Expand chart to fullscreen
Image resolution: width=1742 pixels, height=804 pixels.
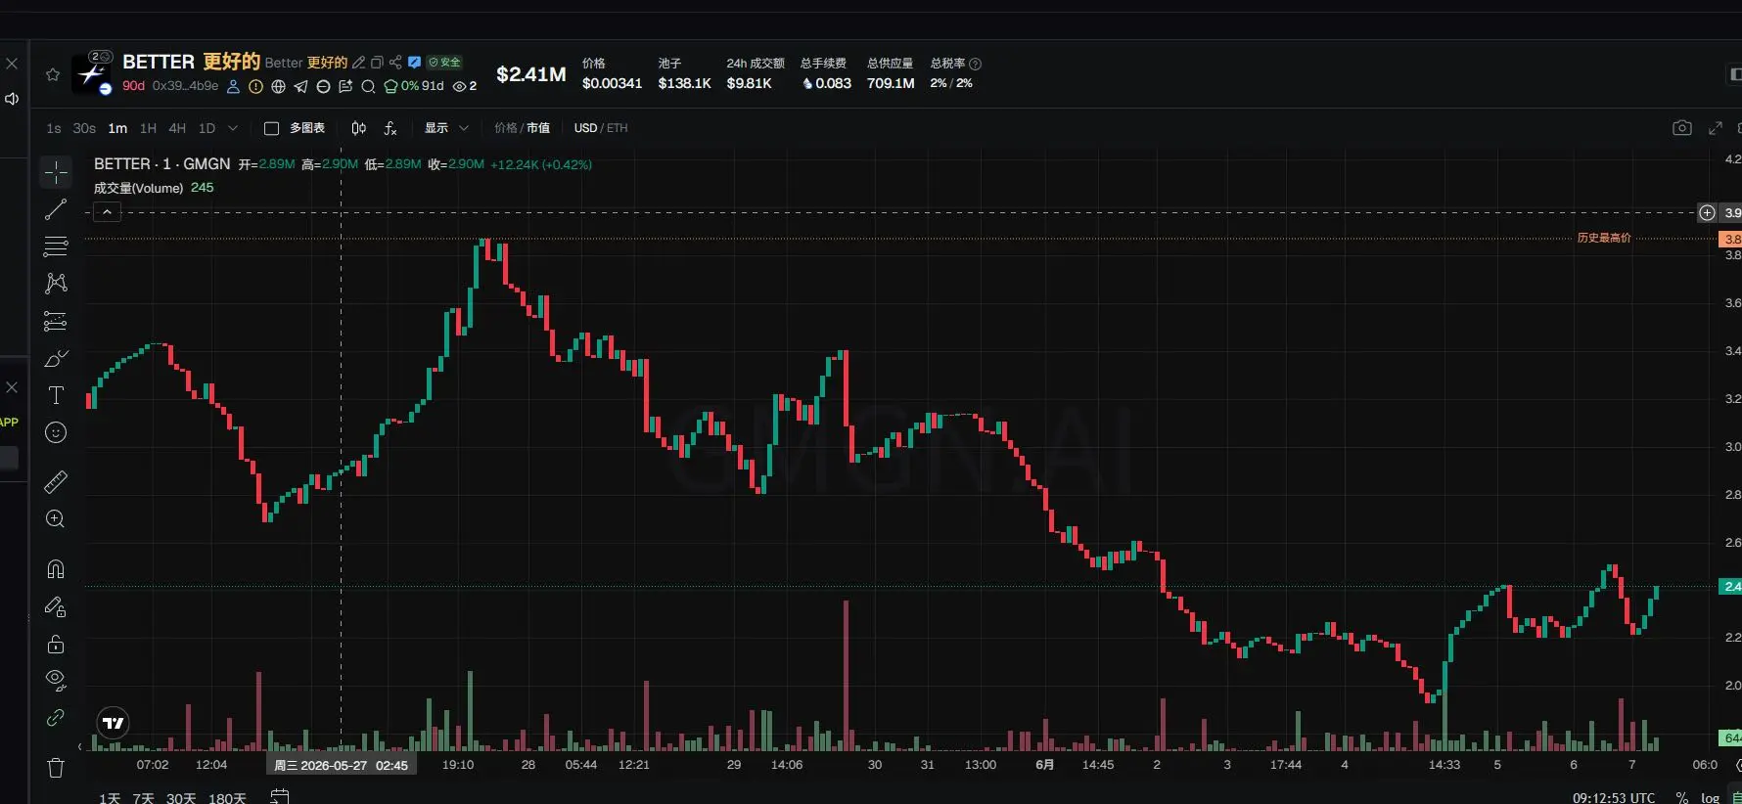coord(1716,128)
